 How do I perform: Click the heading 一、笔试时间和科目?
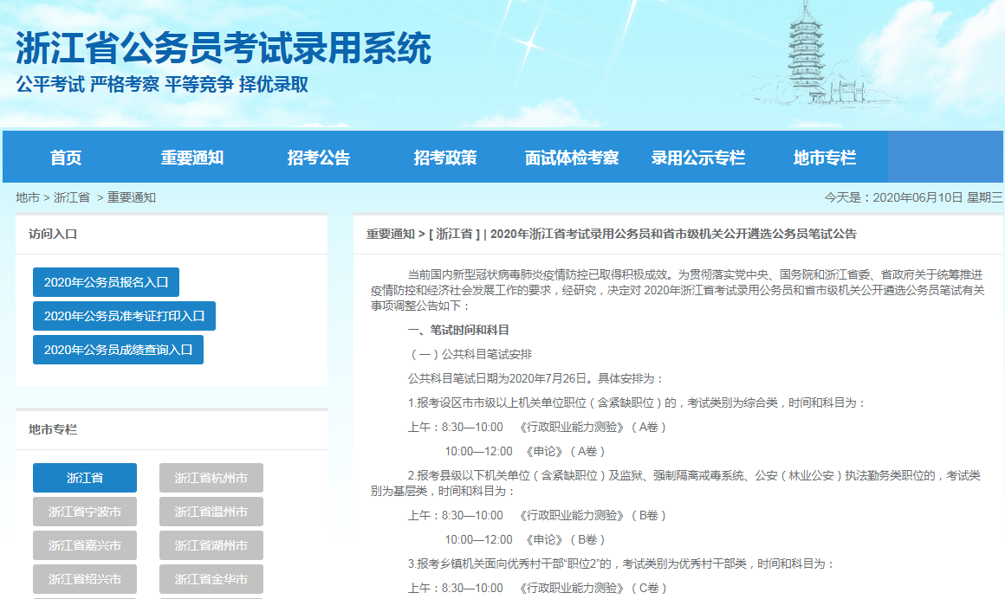458,330
